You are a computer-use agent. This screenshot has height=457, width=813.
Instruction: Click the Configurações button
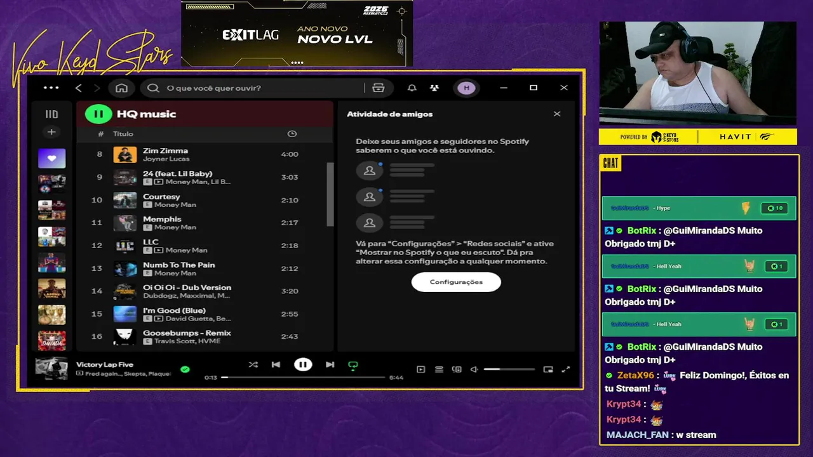click(456, 282)
